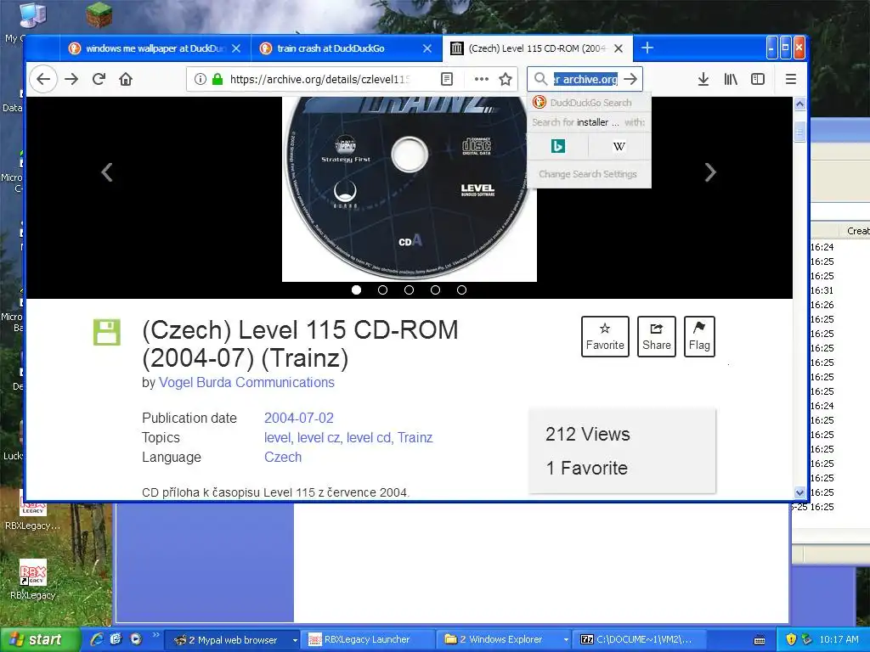Close the windows me wallpaper tab
This screenshot has width=870, height=652.
236,48
